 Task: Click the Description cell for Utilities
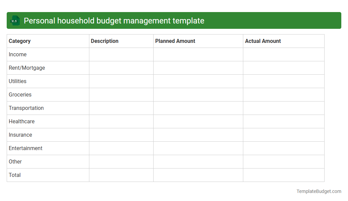click(x=121, y=81)
